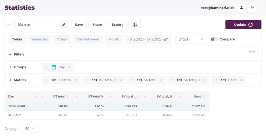Click the IVT total help icon
266x137 pixels.
(x=68, y=96)
